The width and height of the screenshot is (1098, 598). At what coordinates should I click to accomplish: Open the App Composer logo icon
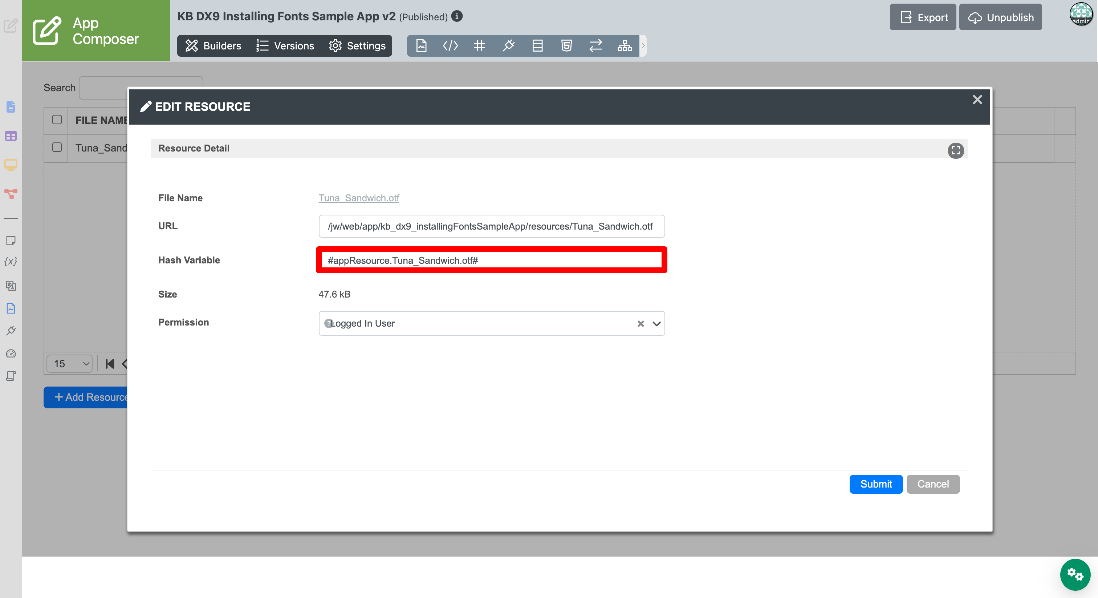47,31
